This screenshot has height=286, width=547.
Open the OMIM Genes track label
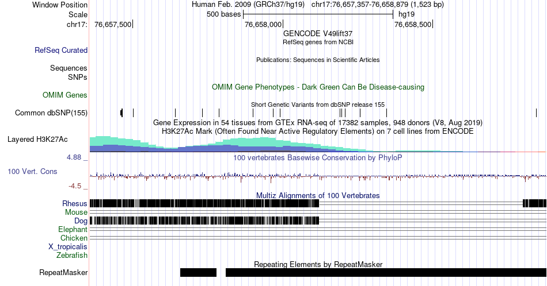click(64, 95)
